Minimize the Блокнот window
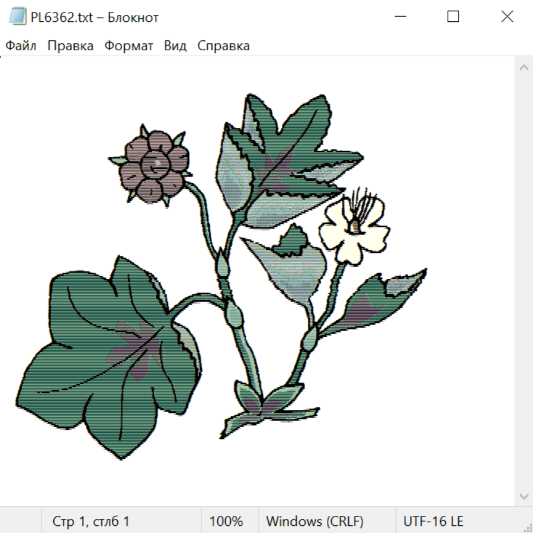 click(x=401, y=17)
